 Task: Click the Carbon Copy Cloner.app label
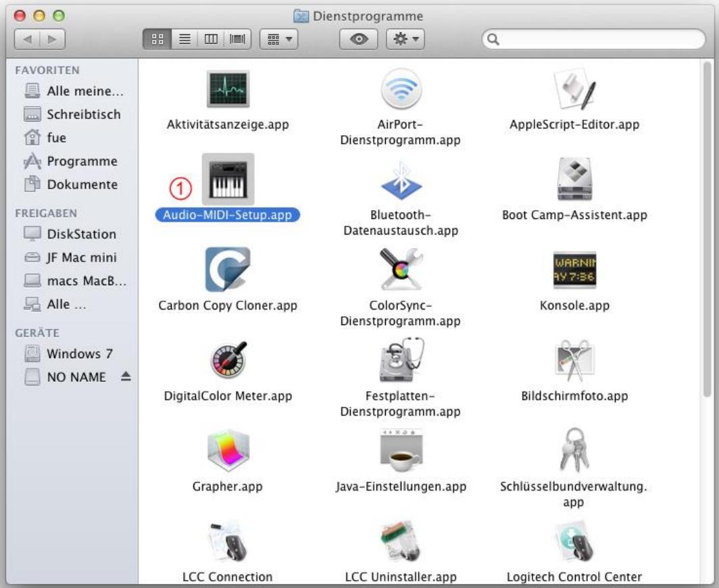(228, 305)
